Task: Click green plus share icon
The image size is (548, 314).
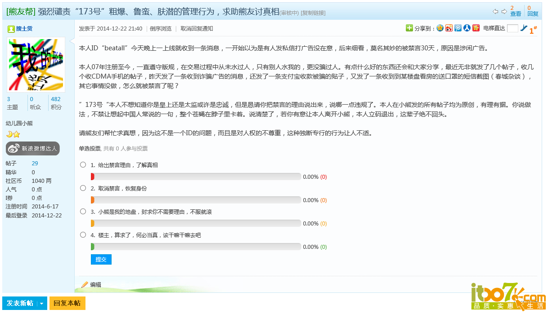Action: (409, 28)
